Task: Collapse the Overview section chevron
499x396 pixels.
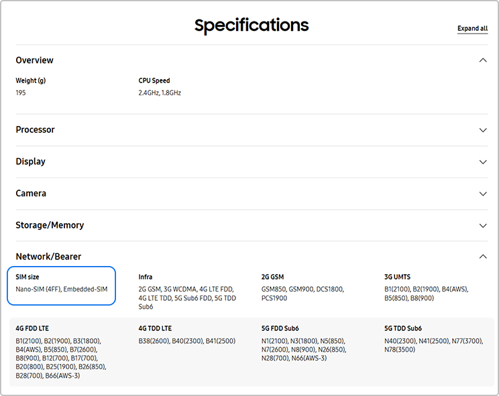Action: 483,60
